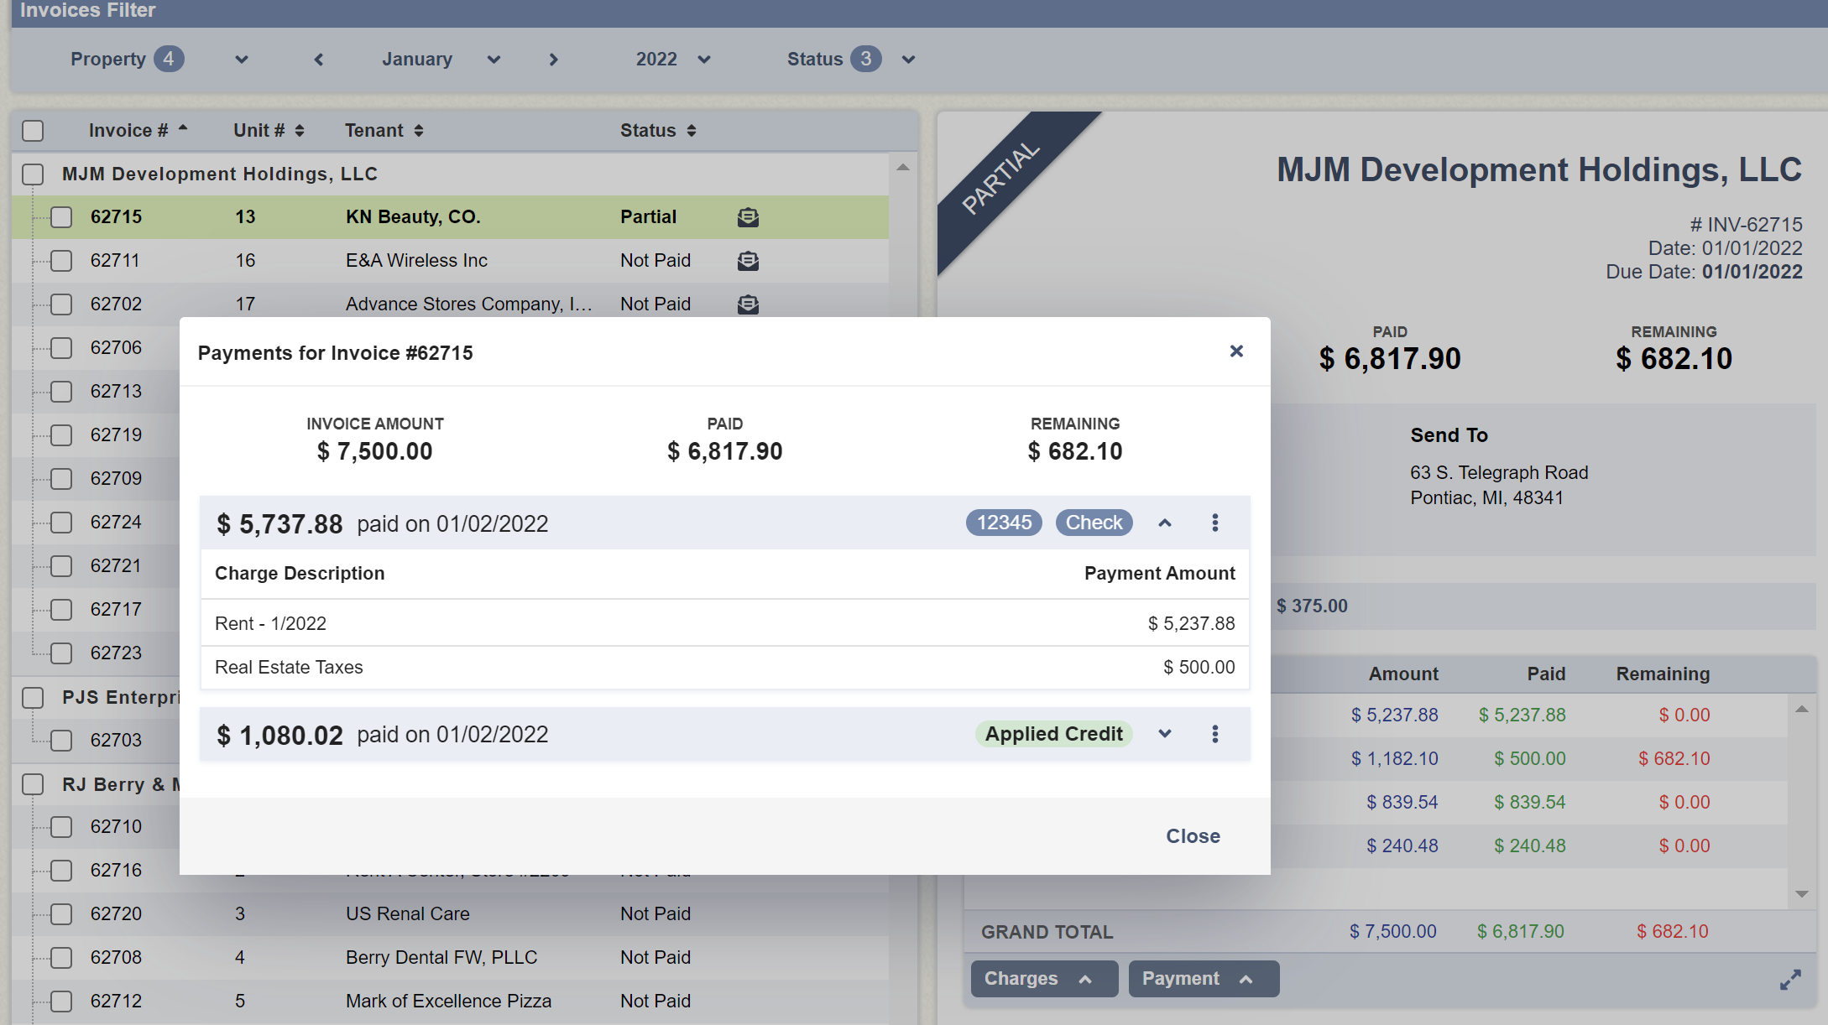Click Real Estate Taxes charge row
This screenshot has width=1828, height=1025.
pos(725,668)
